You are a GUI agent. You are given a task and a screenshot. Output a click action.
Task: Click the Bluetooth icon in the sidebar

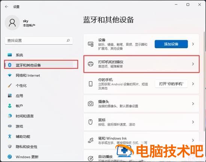pos(10,65)
